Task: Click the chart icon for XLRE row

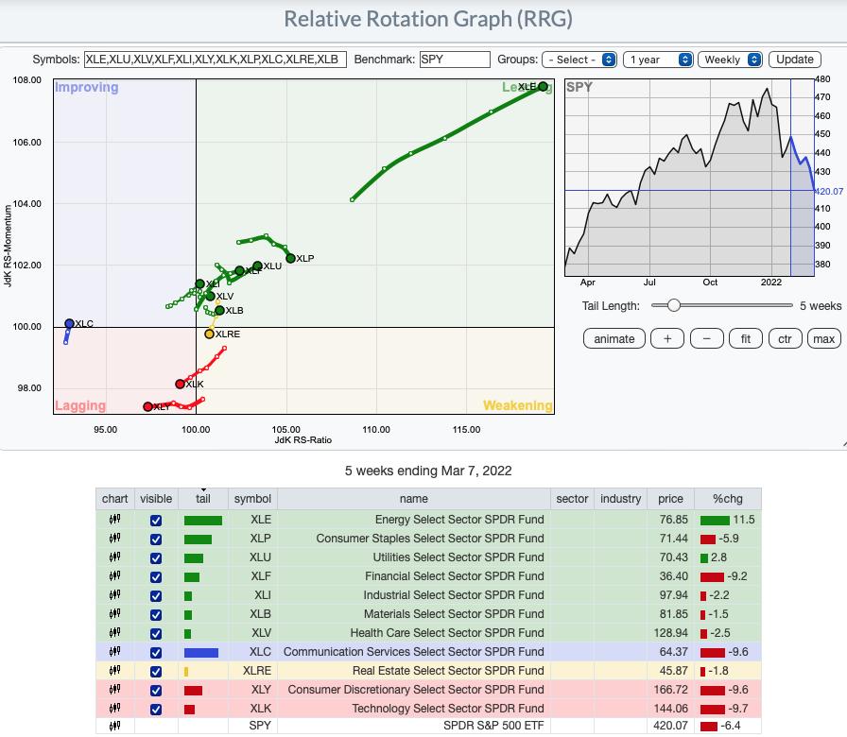Action: [x=114, y=671]
